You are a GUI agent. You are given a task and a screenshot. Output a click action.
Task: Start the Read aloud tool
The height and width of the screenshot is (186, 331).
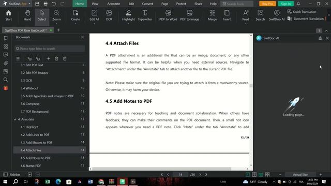coord(246,16)
